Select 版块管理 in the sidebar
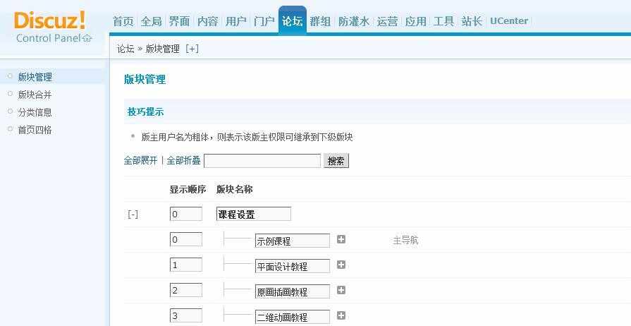This screenshot has width=631, height=326. 35,77
